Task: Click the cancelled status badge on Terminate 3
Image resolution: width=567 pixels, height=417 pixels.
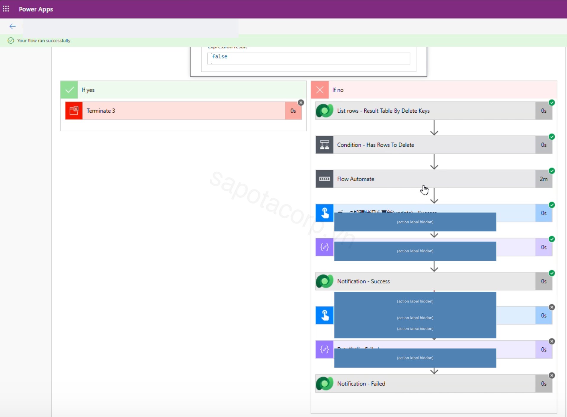Action: [301, 103]
